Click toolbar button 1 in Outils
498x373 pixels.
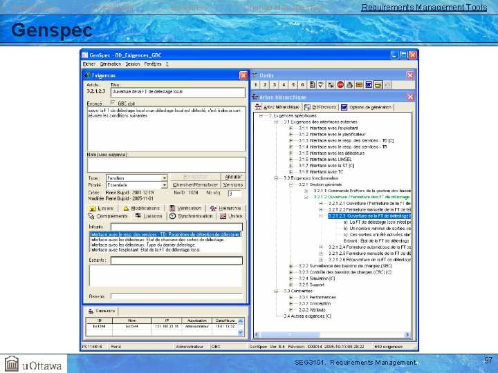(x=255, y=85)
